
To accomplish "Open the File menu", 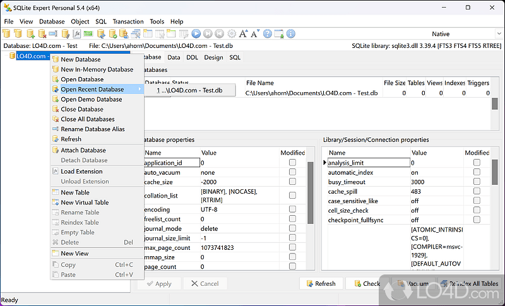I will point(9,21).
